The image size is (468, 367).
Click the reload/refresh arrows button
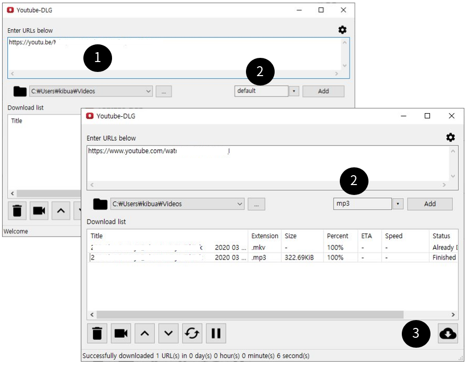[192, 333]
